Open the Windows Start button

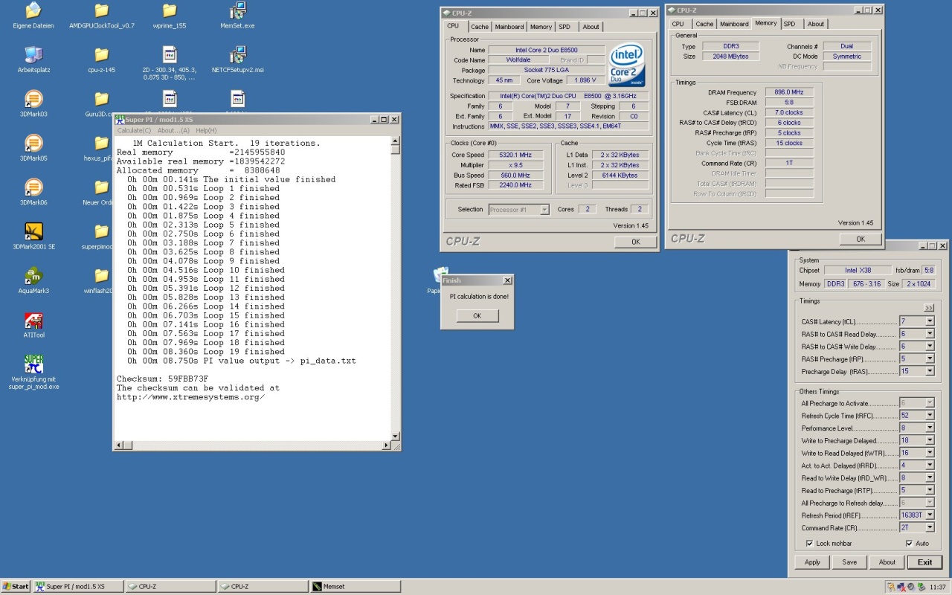pos(16,586)
